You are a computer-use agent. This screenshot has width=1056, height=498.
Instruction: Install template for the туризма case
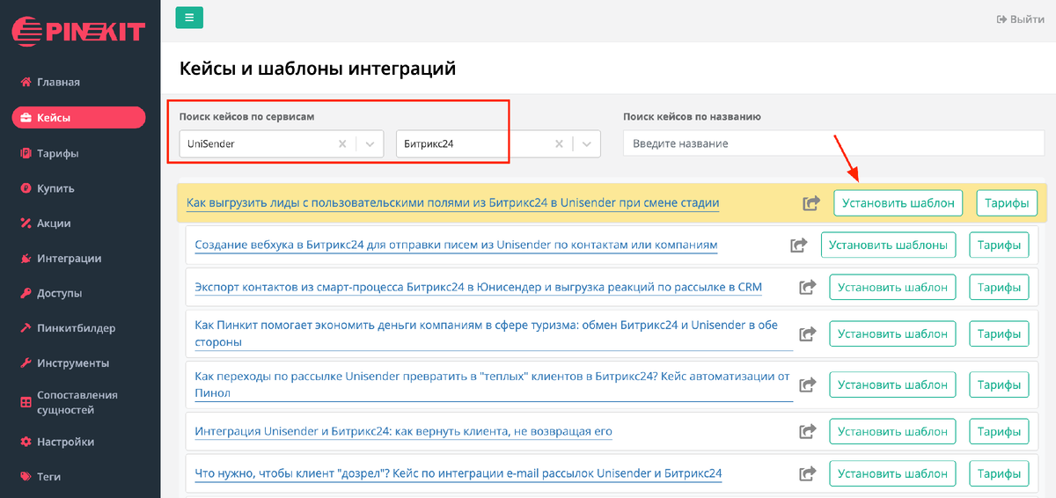tap(892, 334)
